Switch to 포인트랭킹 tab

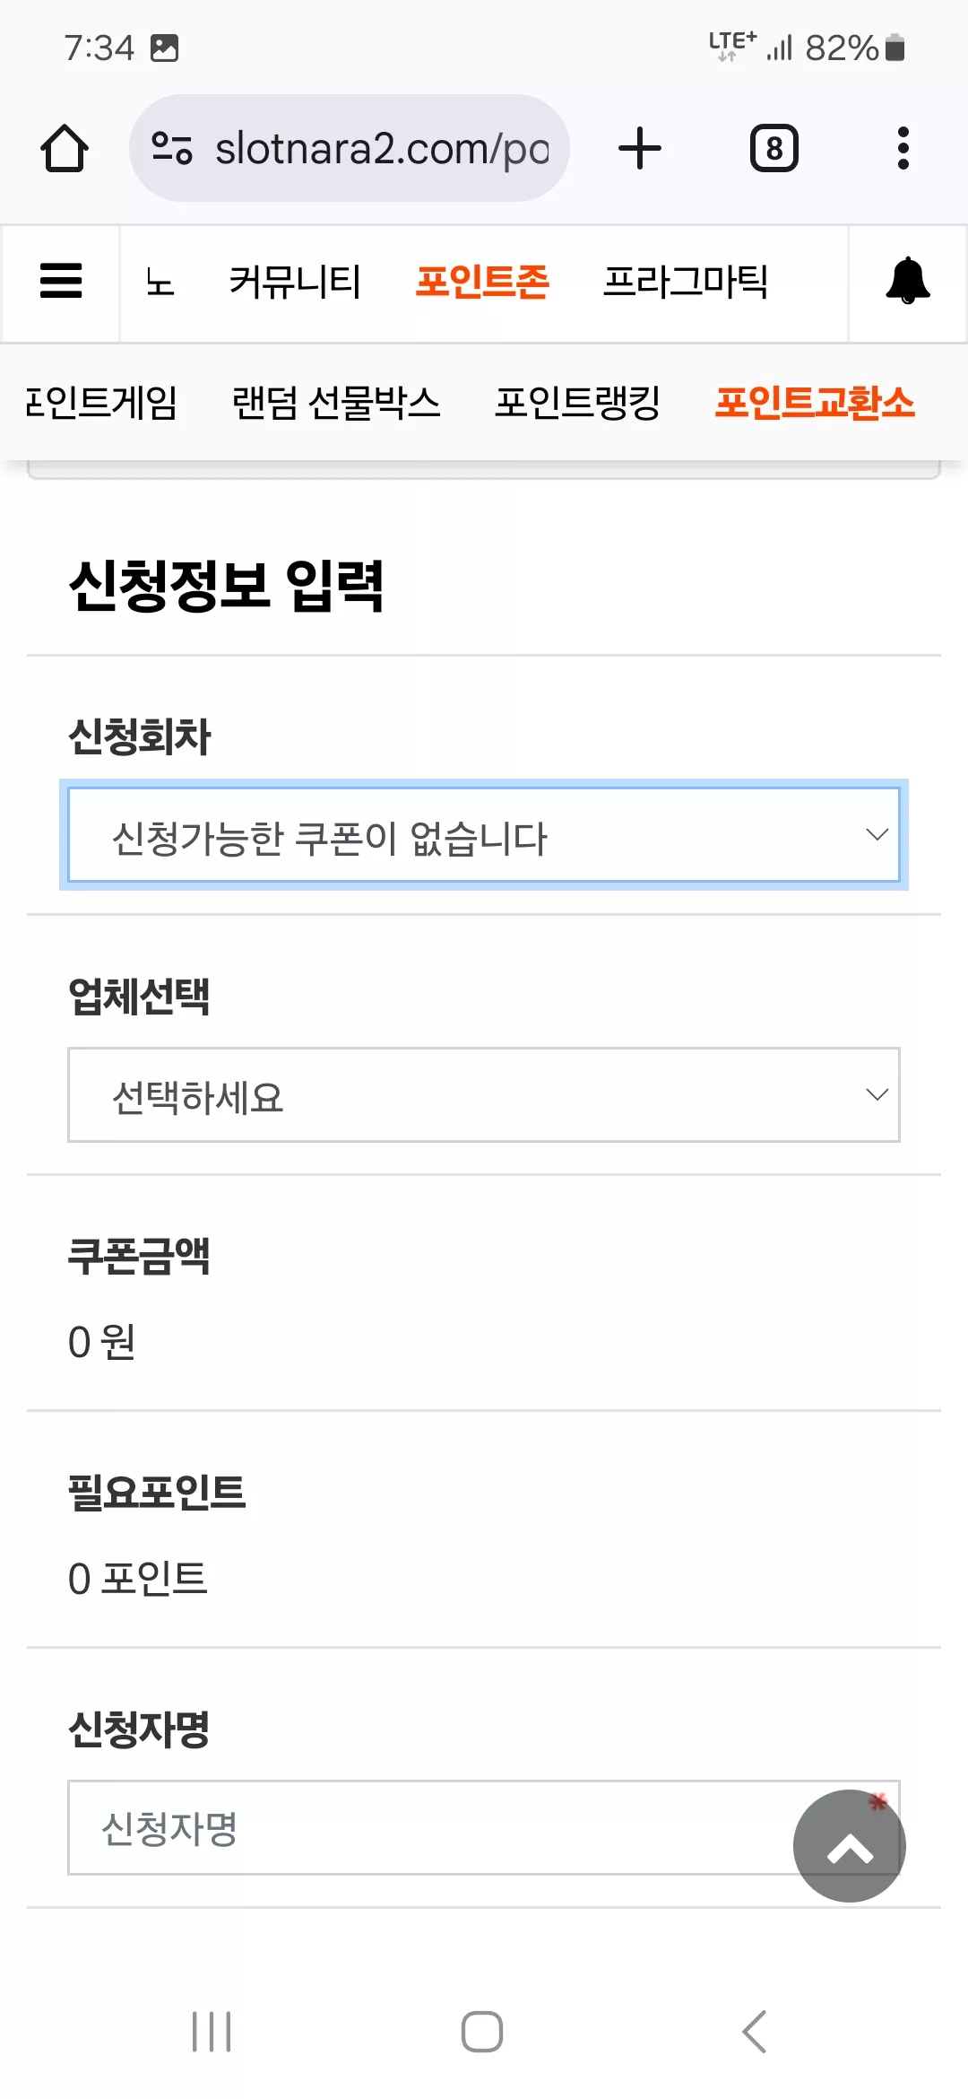pyautogui.click(x=578, y=402)
